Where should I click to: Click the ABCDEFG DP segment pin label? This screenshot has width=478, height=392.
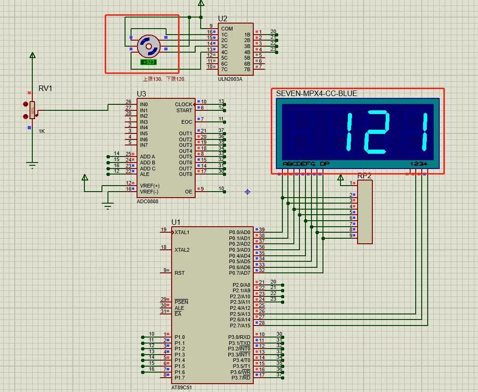pos(306,164)
